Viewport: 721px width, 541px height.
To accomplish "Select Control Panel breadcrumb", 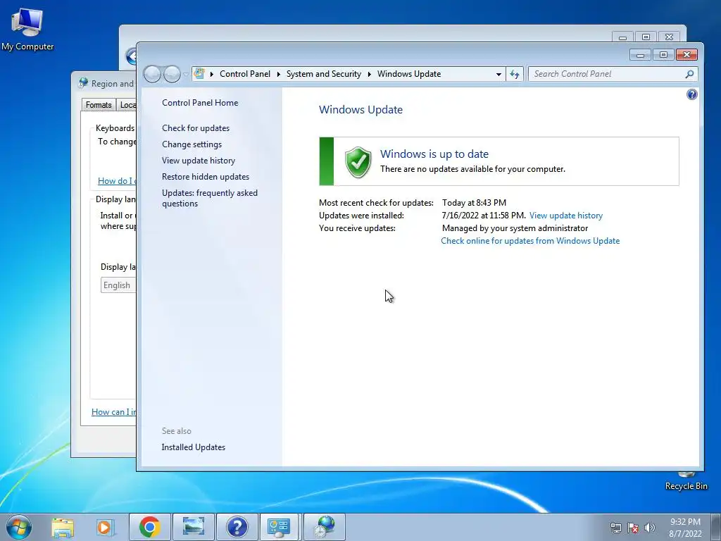I will [244, 74].
